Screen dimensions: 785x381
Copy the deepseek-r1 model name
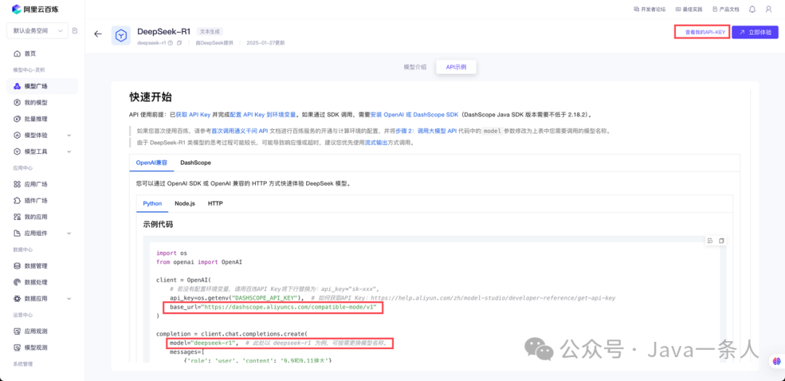[x=180, y=43]
